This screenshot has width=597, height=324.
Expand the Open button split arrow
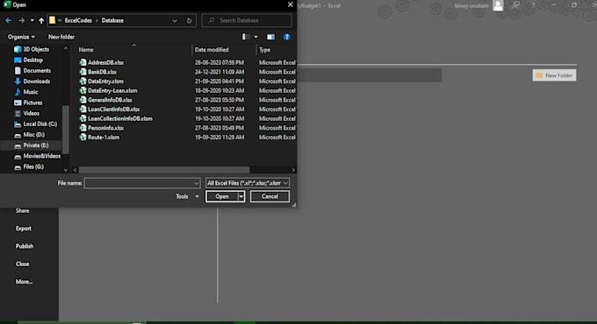tap(241, 196)
